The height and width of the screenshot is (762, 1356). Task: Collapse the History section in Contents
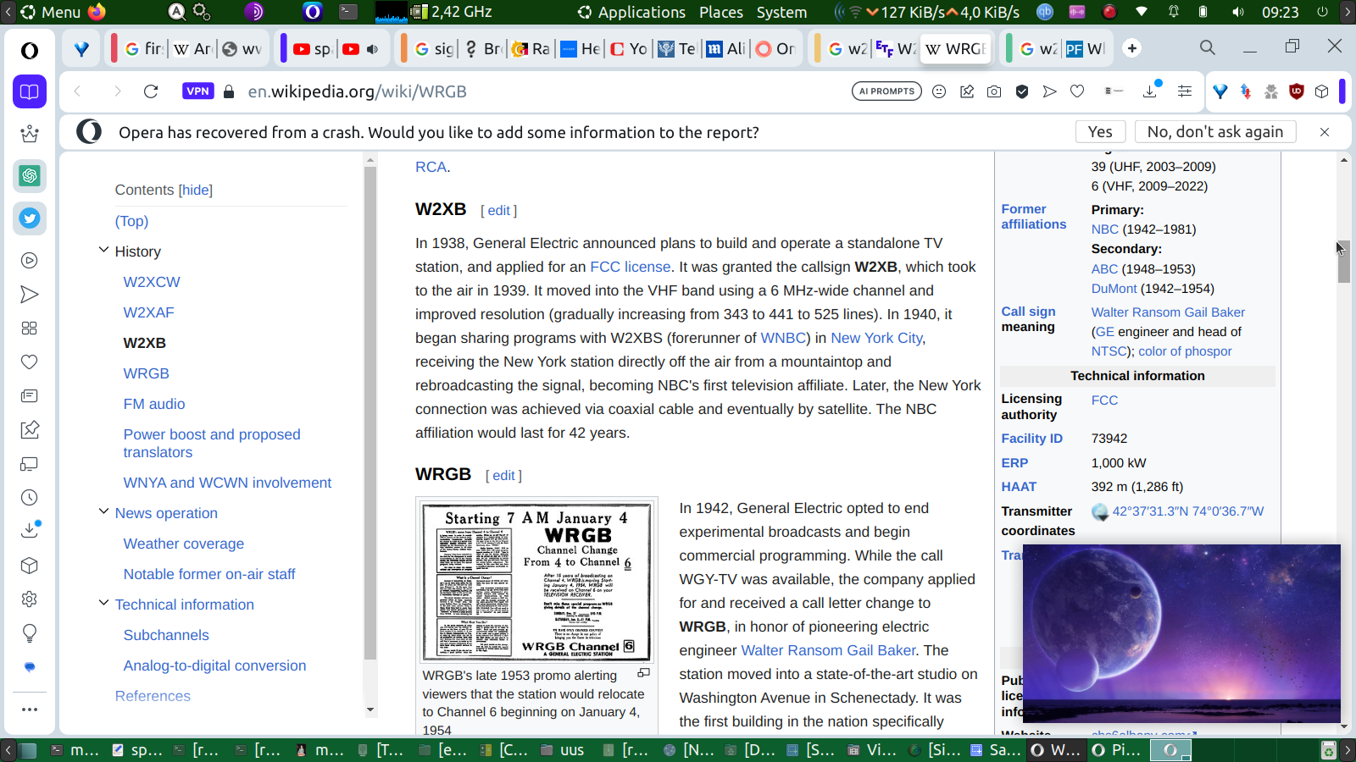pyautogui.click(x=103, y=251)
